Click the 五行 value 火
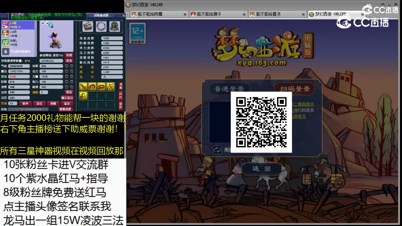 pos(112,77)
